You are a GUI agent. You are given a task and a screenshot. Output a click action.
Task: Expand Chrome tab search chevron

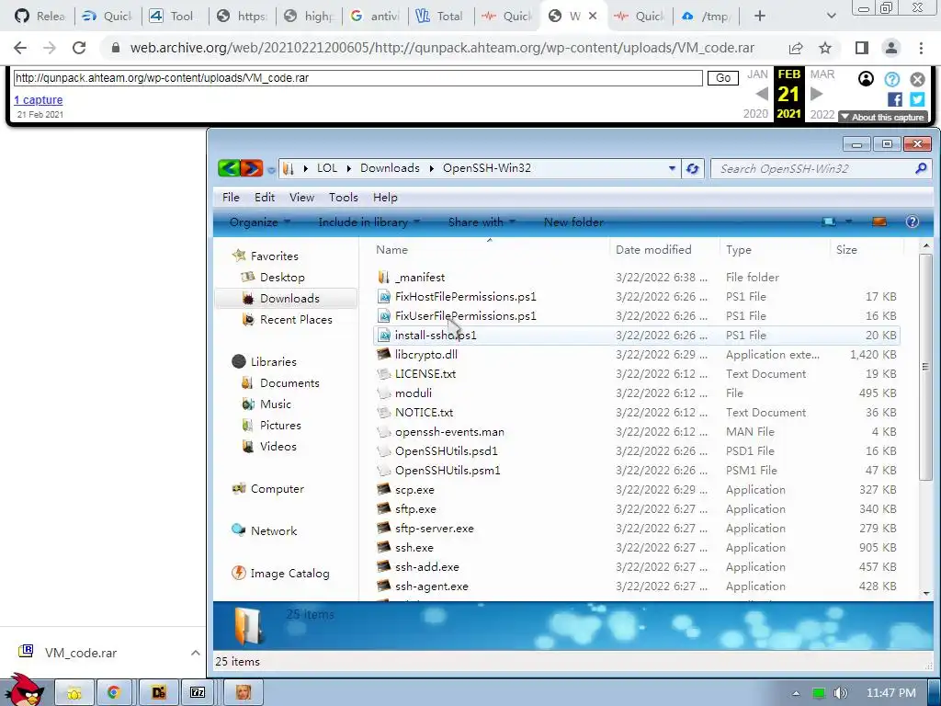[x=831, y=17]
